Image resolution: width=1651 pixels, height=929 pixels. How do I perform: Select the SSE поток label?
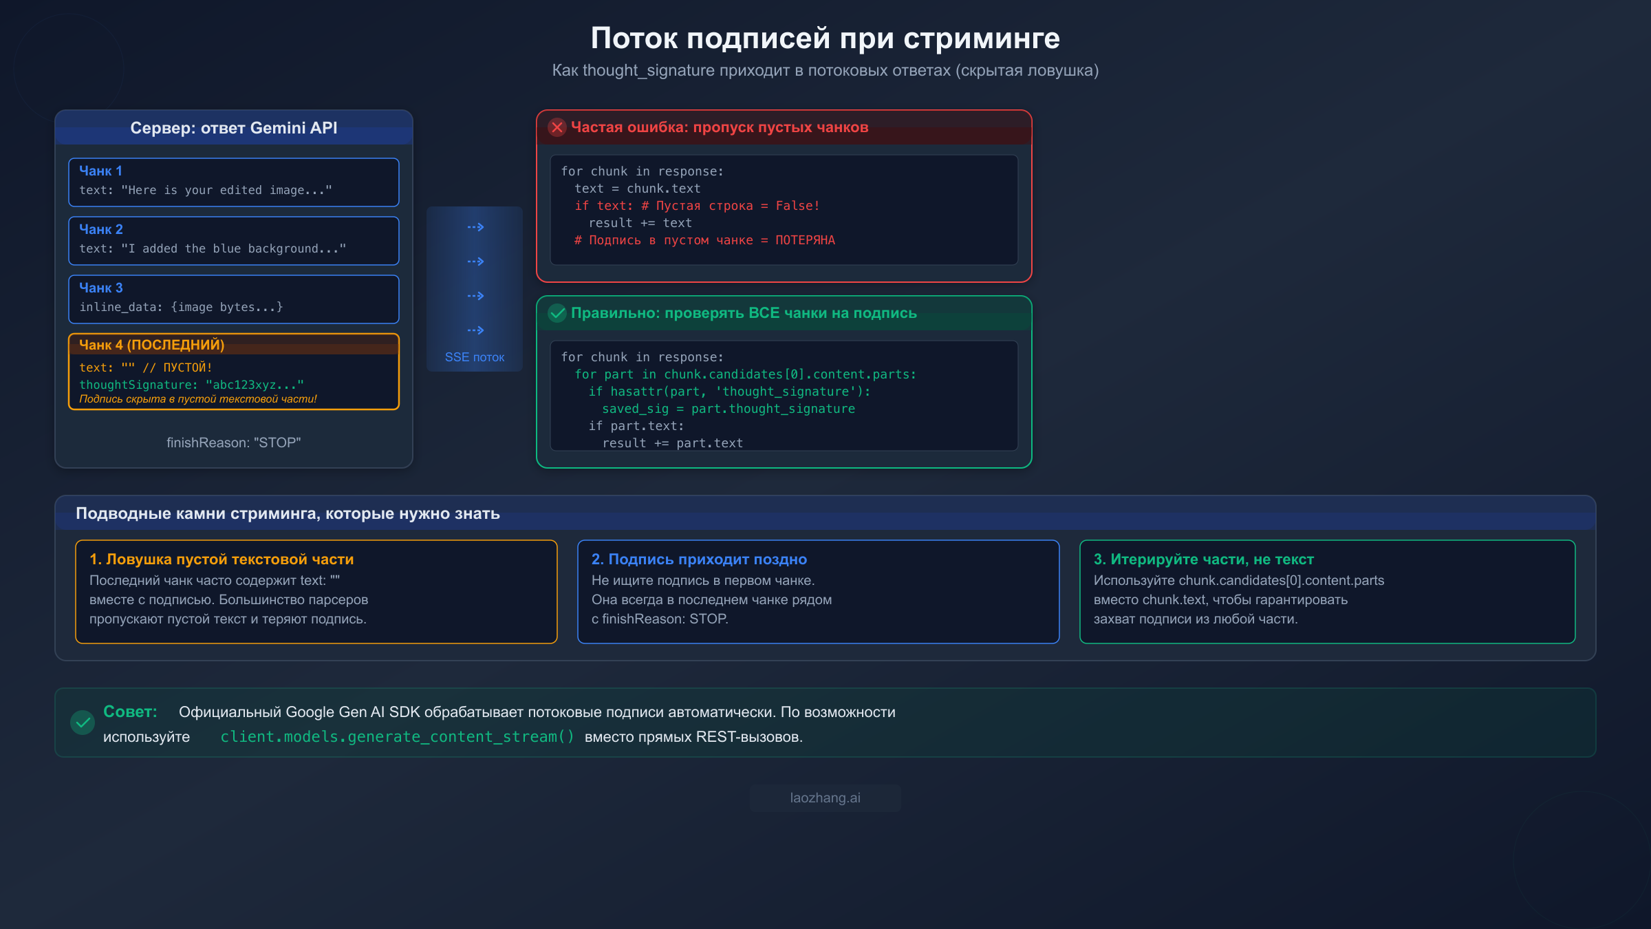click(474, 356)
